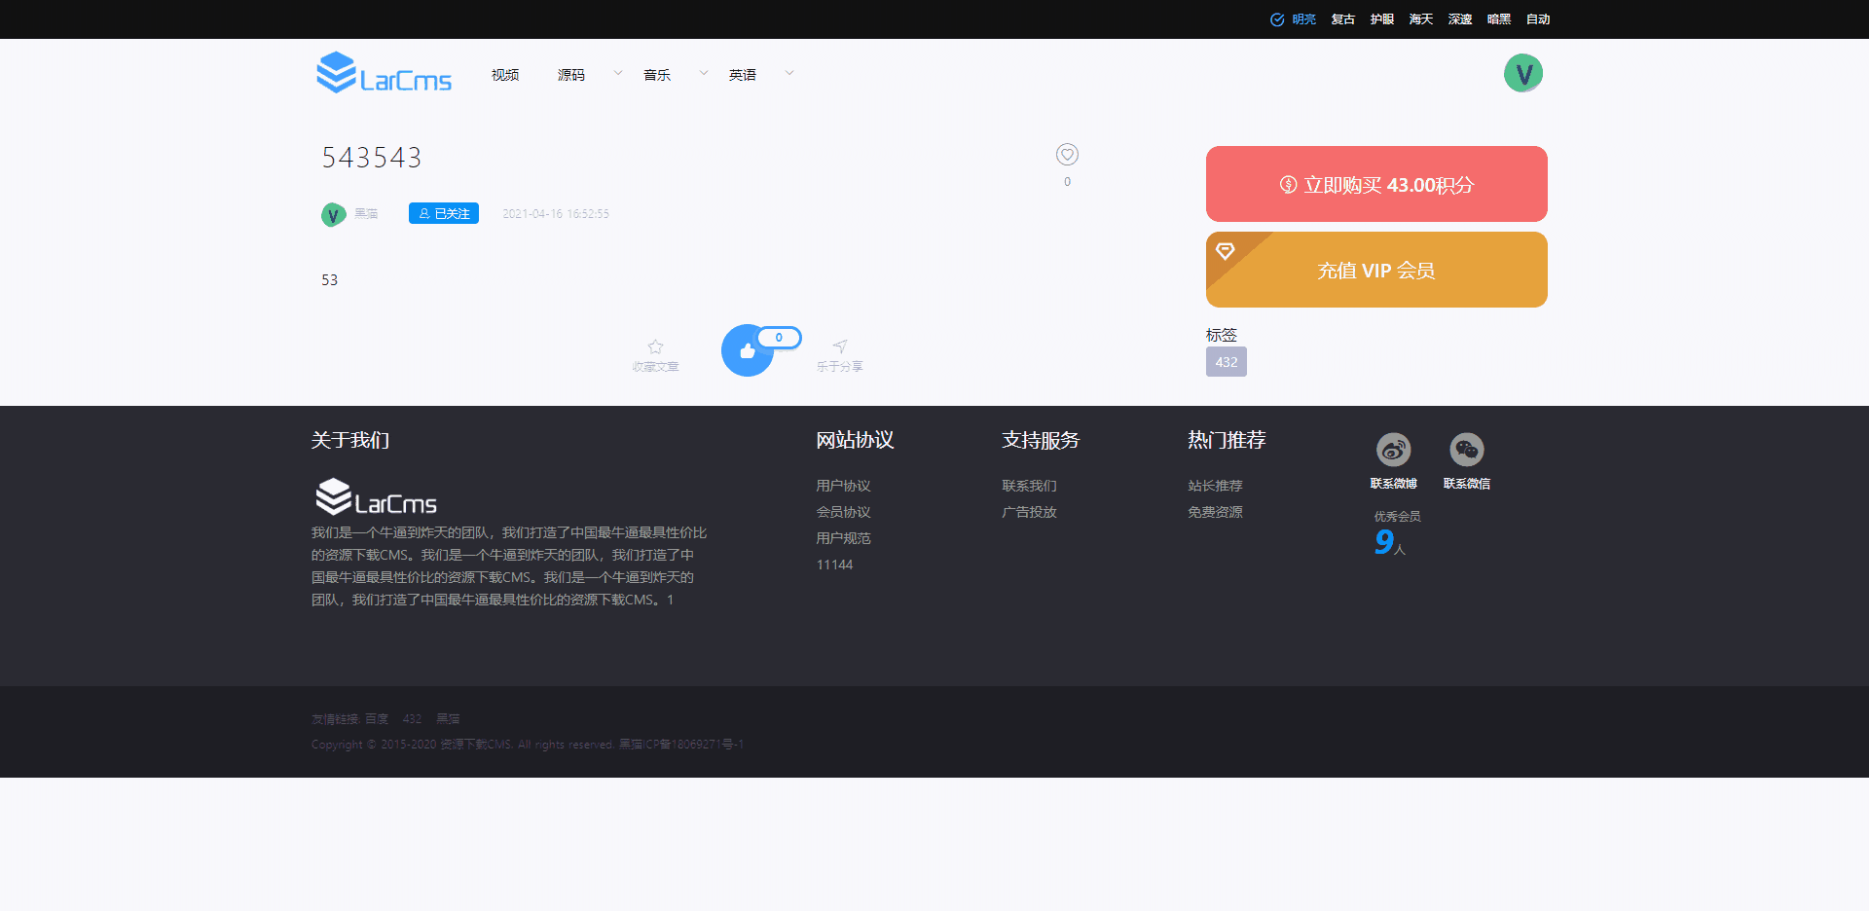Click the LarCms logo in the header
The width and height of the screenshot is (1869, 911).
[385, 73]
